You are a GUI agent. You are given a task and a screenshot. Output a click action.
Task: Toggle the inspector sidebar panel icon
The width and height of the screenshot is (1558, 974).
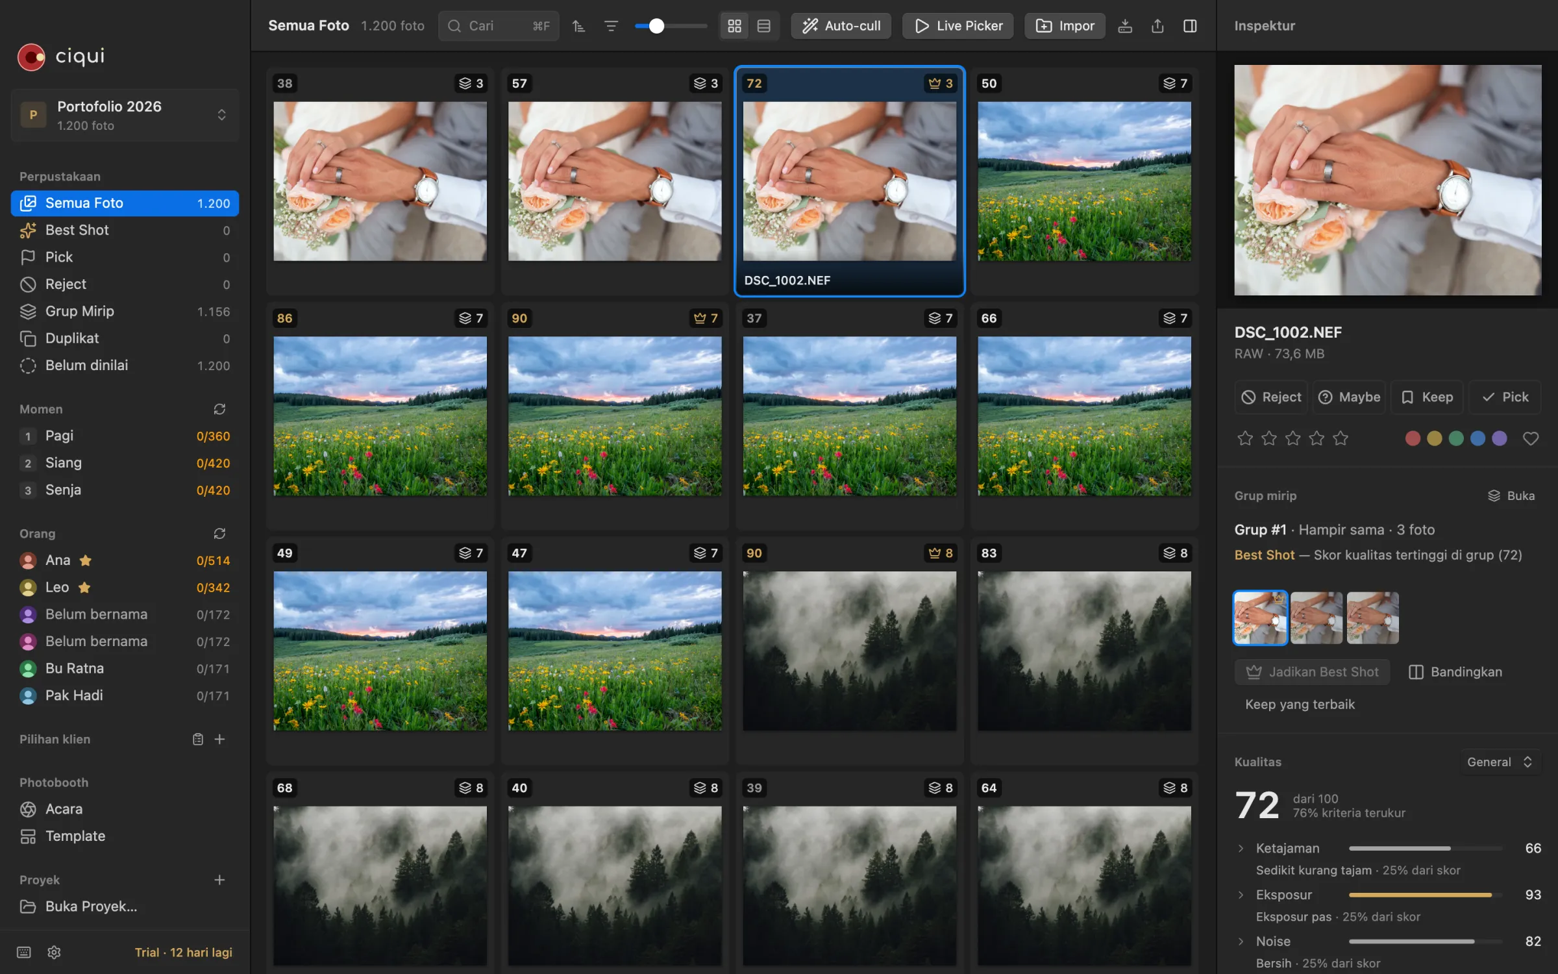pyautogui.click(x=1190, y=26)
